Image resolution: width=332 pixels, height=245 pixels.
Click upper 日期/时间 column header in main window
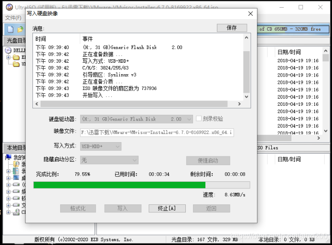tap(289, 52)
